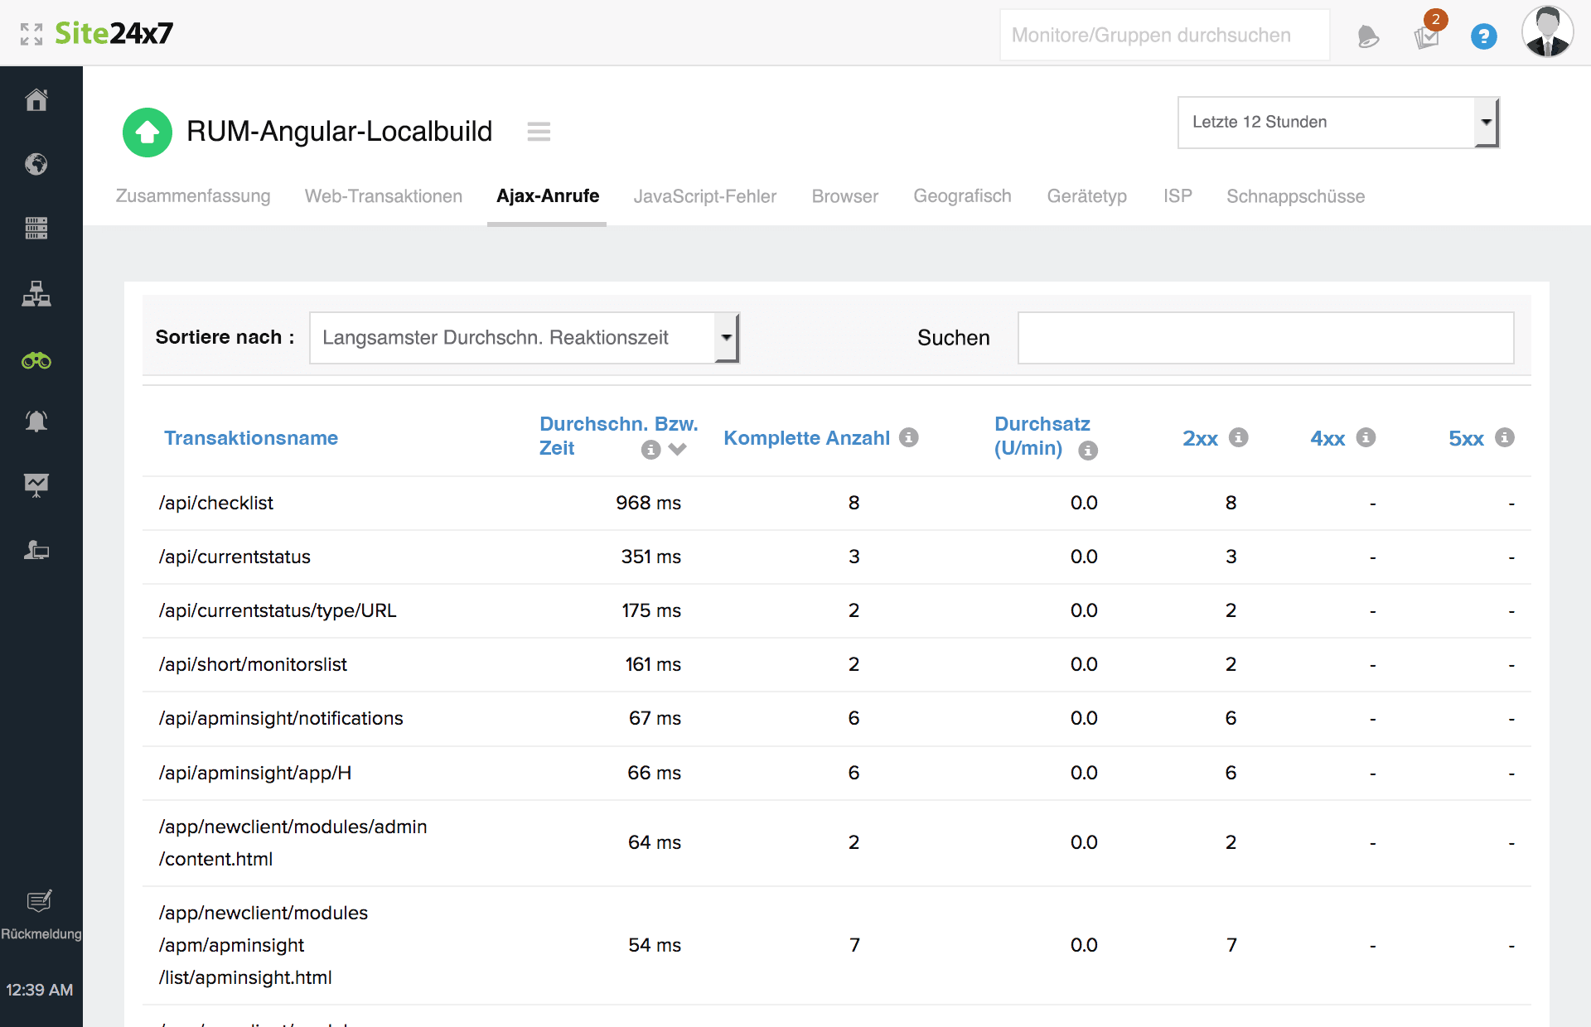Click the user profile avatar
This screenshot has width=1591, height=1027.
[x=1546, y=33]
